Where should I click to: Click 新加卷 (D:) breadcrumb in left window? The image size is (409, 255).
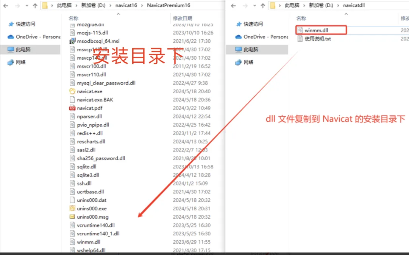click(x=94, y=5)
